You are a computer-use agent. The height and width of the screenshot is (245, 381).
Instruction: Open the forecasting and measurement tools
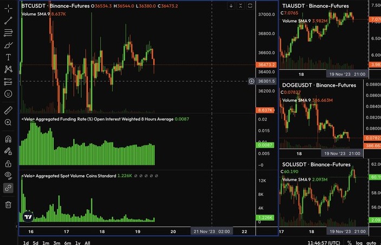click(8, 82)
